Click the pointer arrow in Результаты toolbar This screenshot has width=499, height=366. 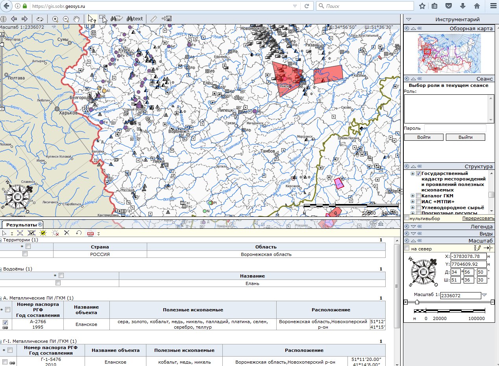click(x=4, y=233)
